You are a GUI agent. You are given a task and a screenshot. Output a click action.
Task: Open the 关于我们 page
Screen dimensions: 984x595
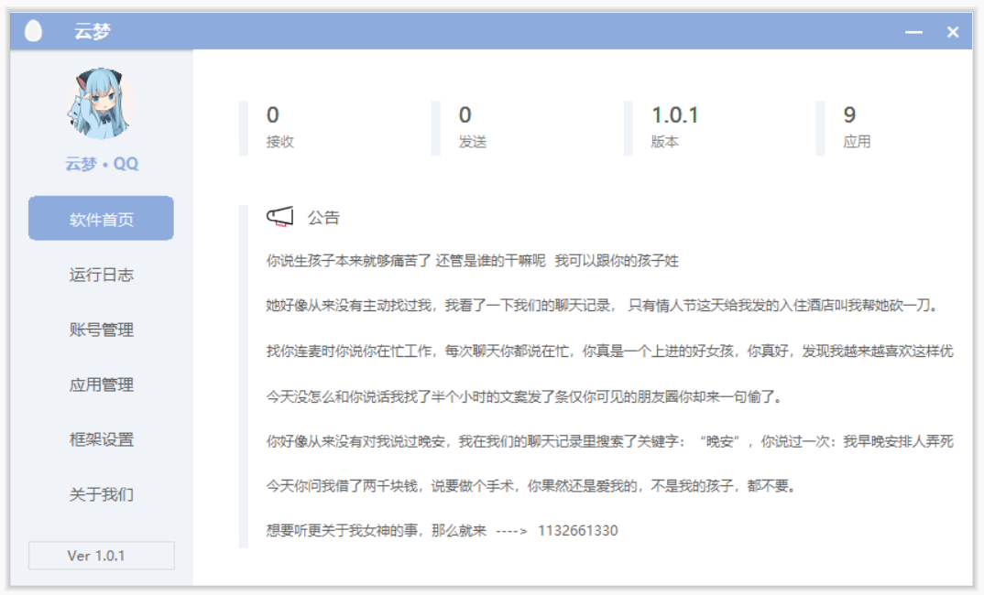tap(101, 494)
